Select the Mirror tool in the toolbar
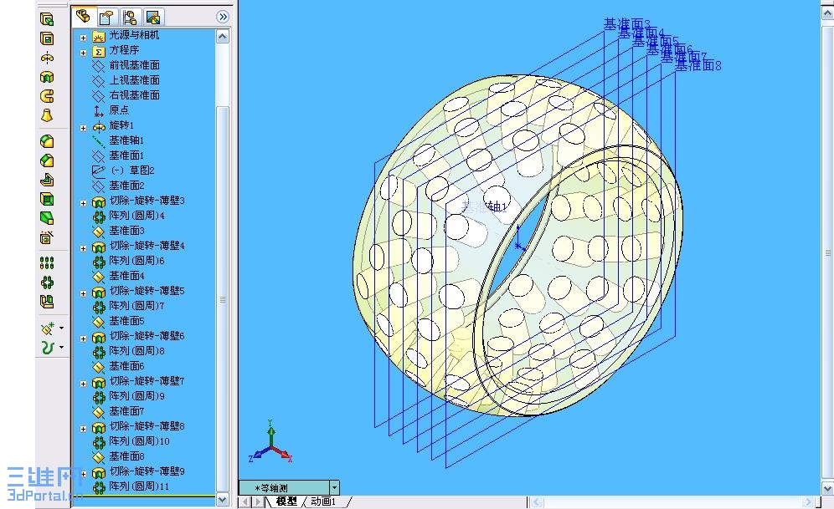Screen dimensions: 834x509 47,302
